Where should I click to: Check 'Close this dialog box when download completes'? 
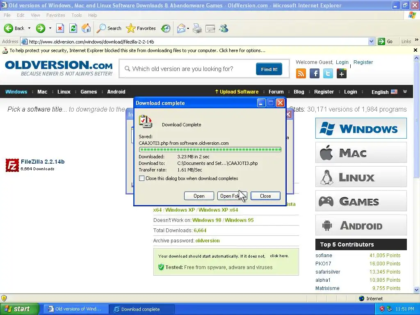click(142, 178)
